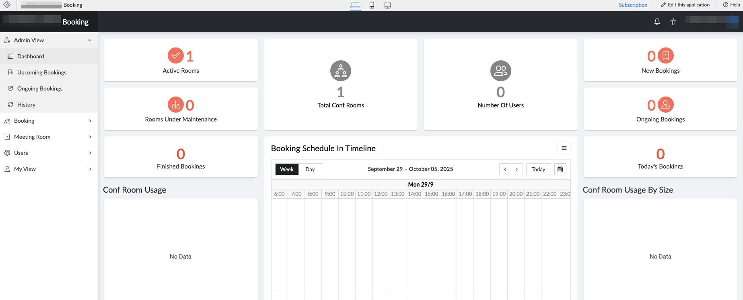The height and width of the screenshot is (300, 743).
Task: Select the laptop desktop preview icon
Action: pos(355,5)
